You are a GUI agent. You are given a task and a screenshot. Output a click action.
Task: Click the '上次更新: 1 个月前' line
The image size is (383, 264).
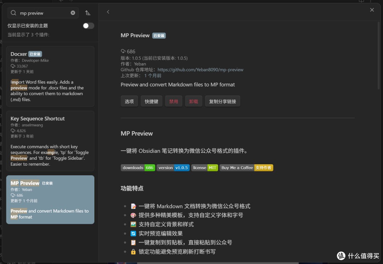(x=141, y=76)
